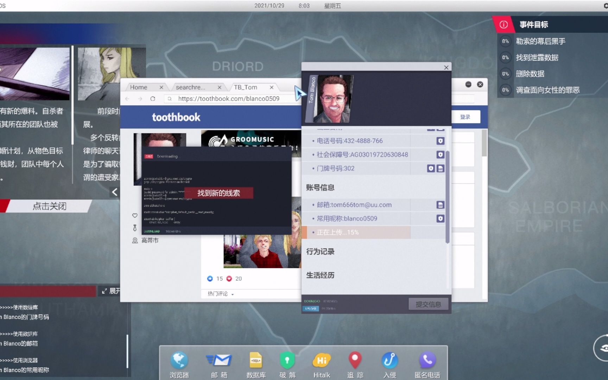Click the 星期五 weekday in top bar
The height and width of the screenshot is (380, 608).
(332, 6)
